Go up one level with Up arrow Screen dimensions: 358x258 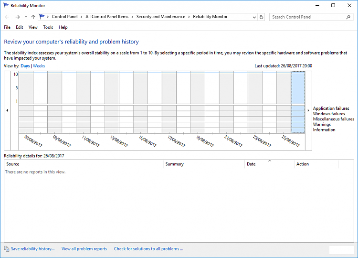click(33, 17)
